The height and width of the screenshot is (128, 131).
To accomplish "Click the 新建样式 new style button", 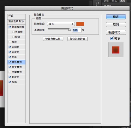I will [x=116, y=32].
